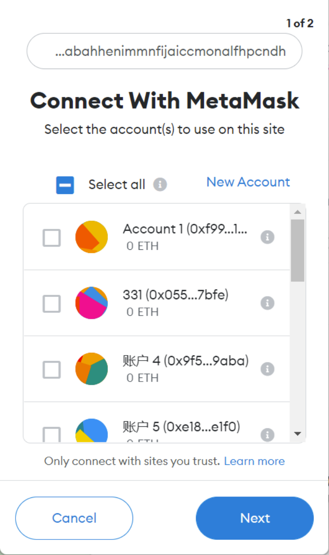Toggle the Select all checkbox

pos(65,185)
